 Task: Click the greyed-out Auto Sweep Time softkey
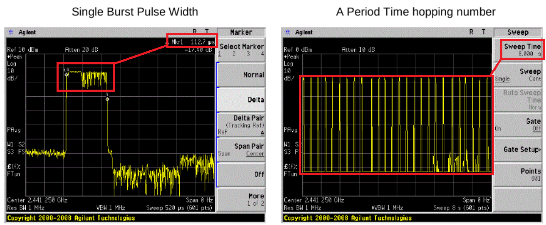(518, 100)
